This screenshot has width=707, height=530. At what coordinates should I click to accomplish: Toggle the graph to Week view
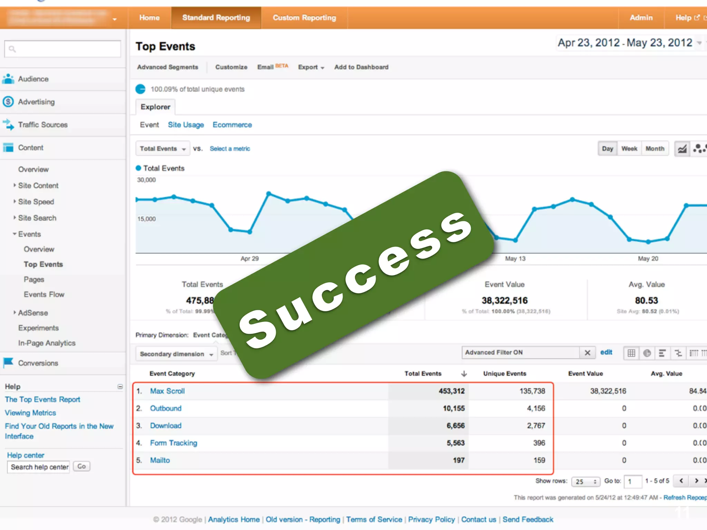tap(629, 149)
